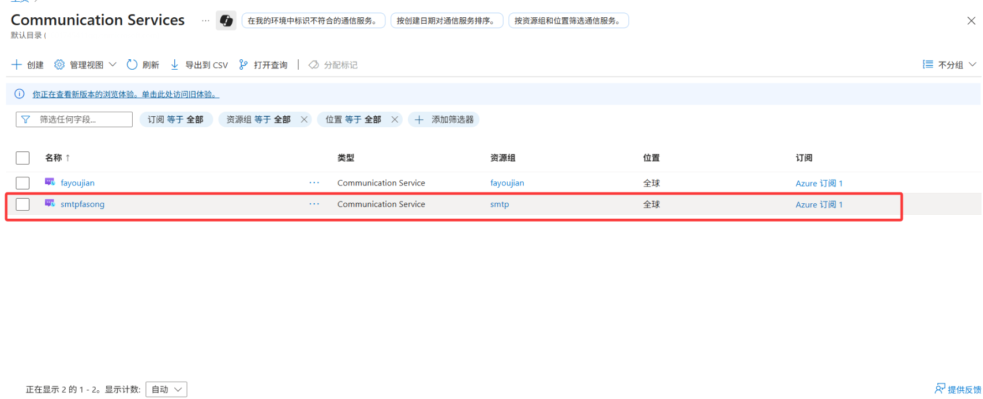Click the 按资源组和位置筛选通信服务 suggestion
The width and height of the screenshot is (983, 399).
(x=569, y=21)
